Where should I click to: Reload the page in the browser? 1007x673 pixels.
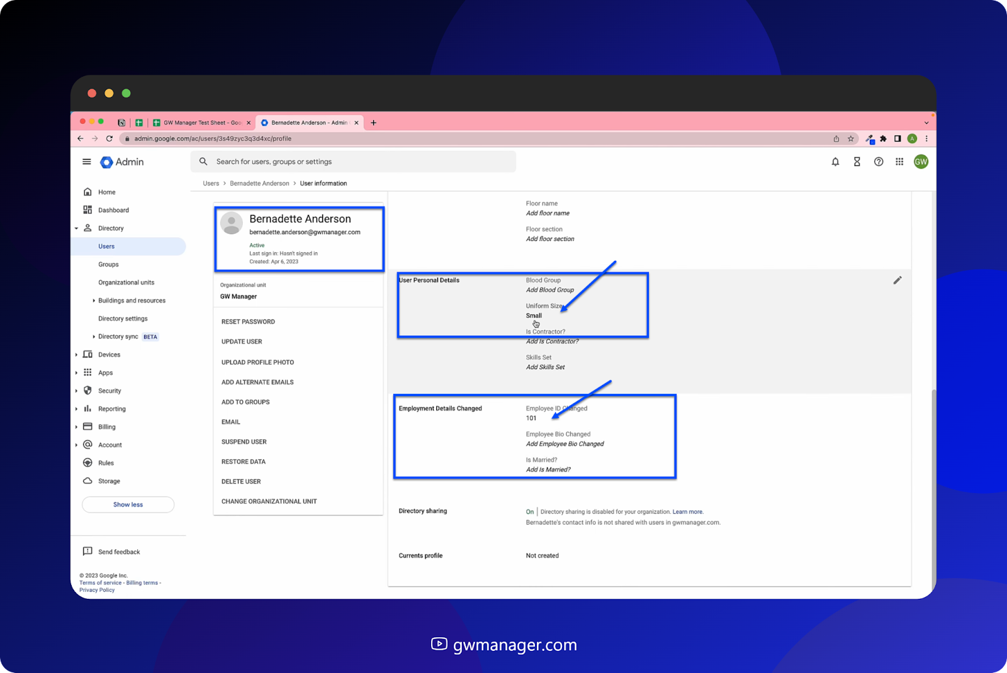point(110,138)
